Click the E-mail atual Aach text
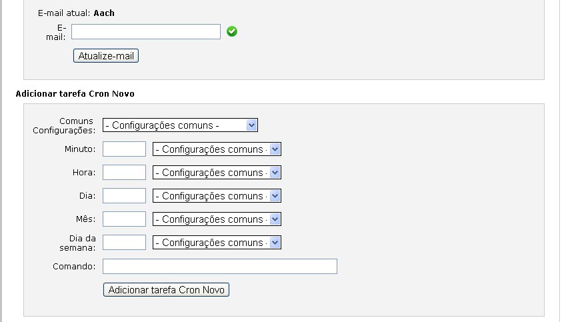 click(76, 13)
